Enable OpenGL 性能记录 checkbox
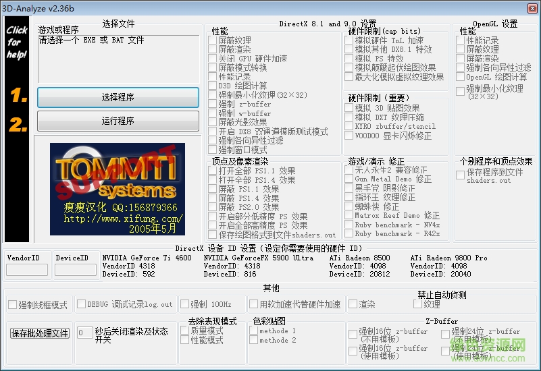Screen dimensions: 541x371 click(460, 40)
